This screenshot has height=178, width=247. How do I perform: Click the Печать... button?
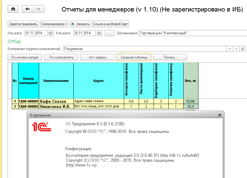(170, 57)
